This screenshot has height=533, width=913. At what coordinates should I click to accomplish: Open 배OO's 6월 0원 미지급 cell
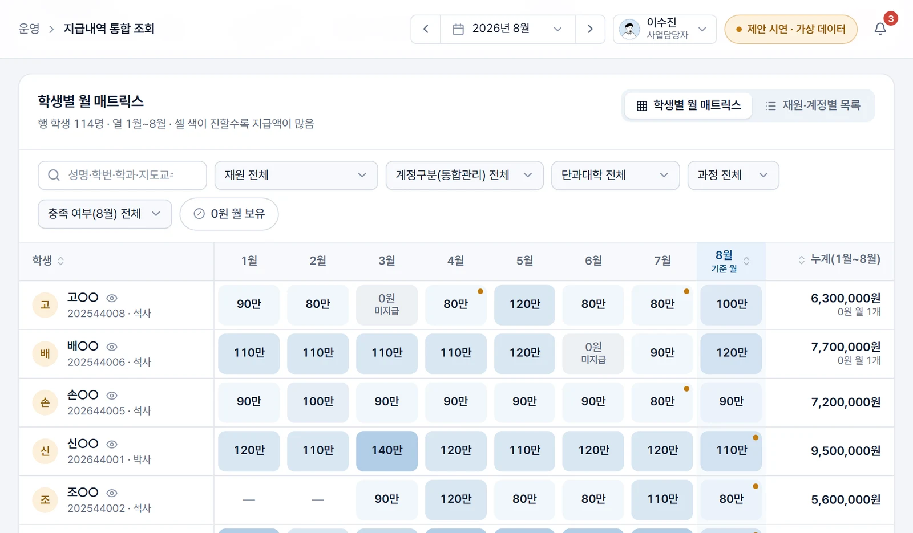(x=593, y=353)
